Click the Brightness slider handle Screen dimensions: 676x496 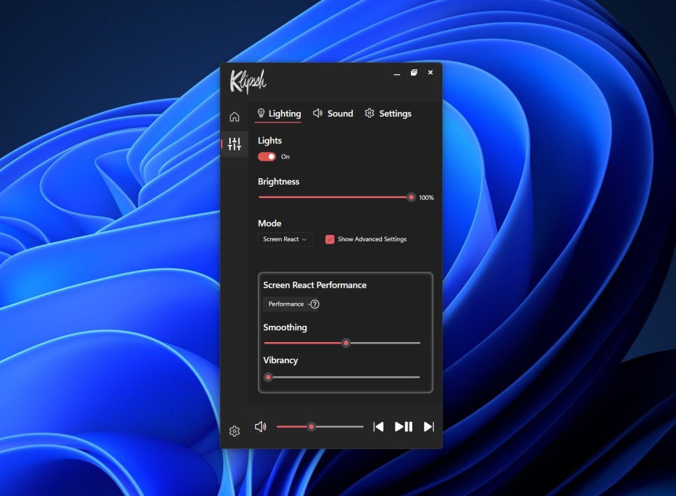411,197
